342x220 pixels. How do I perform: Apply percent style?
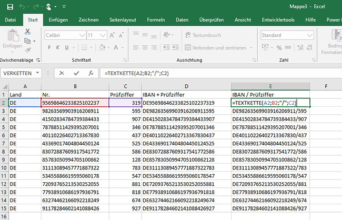point(279,47)
